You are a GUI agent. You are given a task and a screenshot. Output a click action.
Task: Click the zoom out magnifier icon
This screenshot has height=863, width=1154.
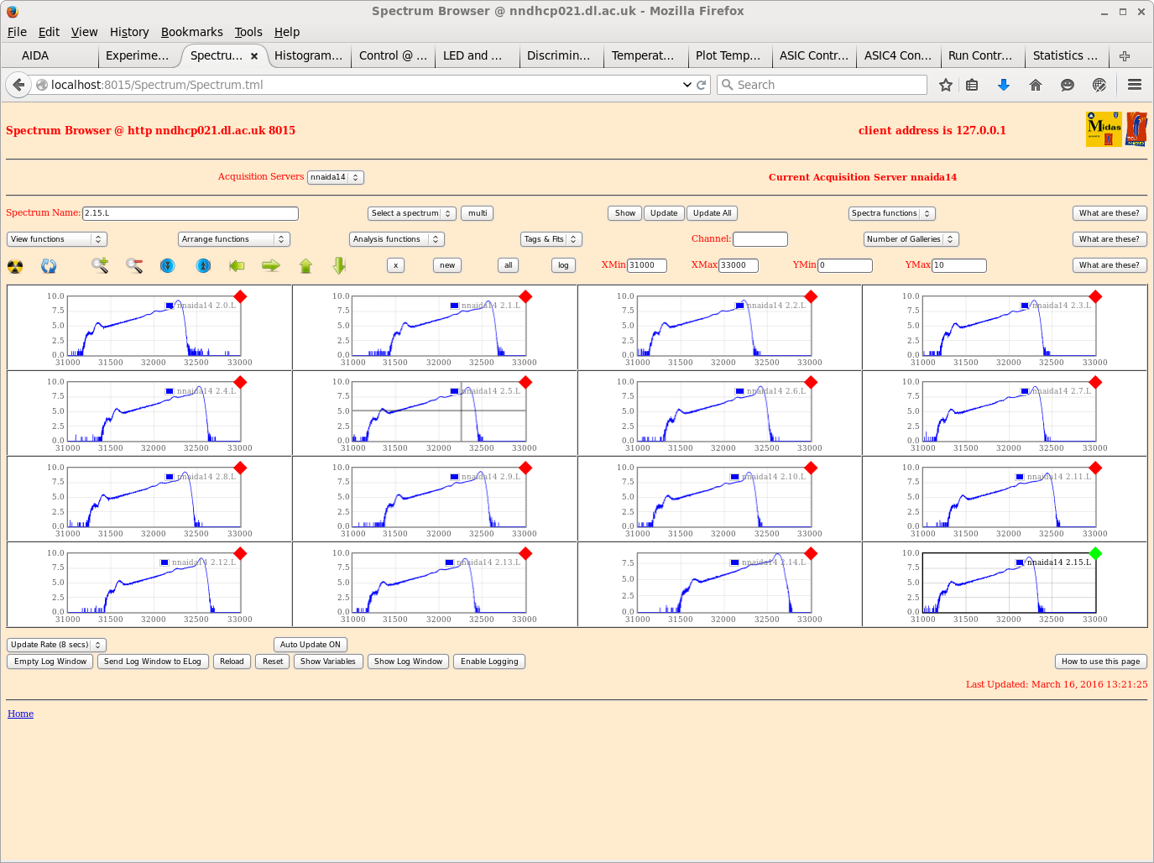(x=134, y=266)
